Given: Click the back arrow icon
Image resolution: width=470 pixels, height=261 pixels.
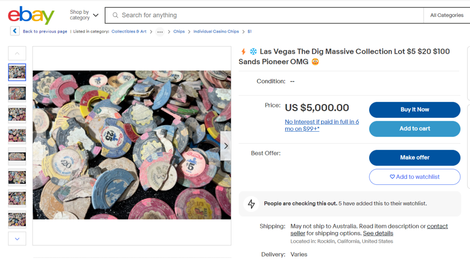Looking at the screenshot, I should [15, 31].
